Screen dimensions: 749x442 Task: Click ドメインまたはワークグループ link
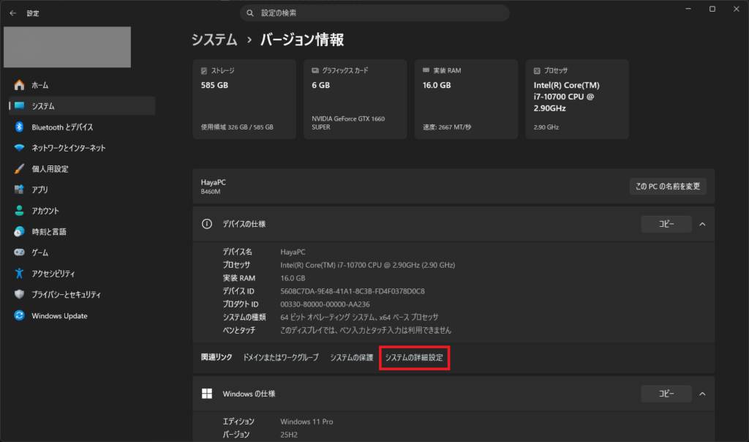tap(281, 357)
